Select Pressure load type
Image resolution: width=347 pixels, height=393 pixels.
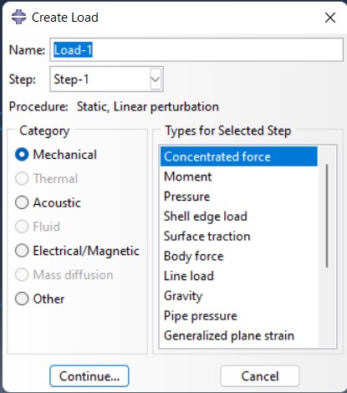(x=239, y=196)
